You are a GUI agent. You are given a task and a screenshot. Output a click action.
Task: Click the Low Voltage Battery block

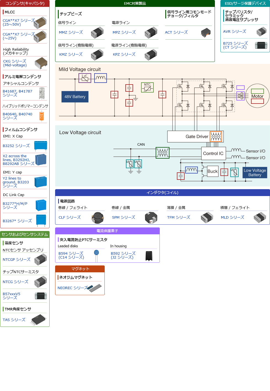click(x=255, y=173)
